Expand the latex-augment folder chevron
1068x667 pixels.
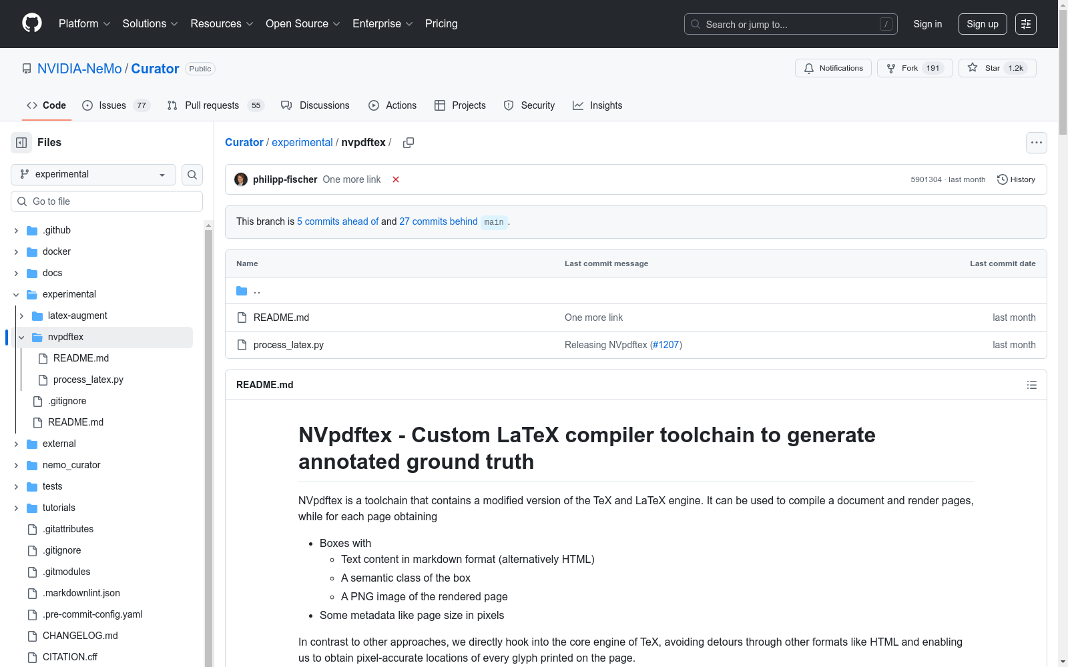[21, 316]
